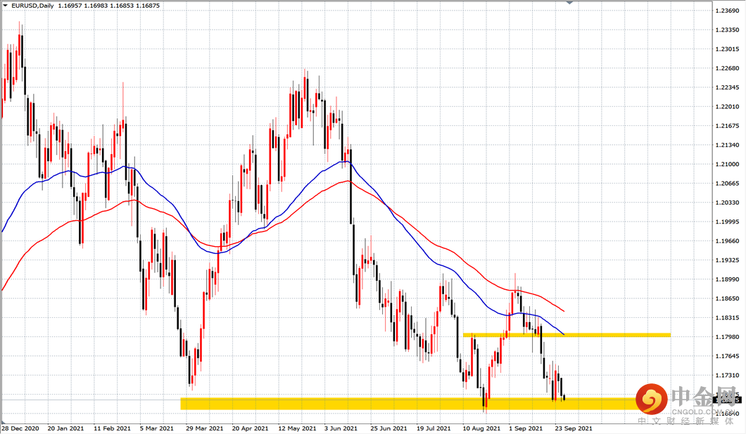Click the open price value 1.16957

(69, 6)
